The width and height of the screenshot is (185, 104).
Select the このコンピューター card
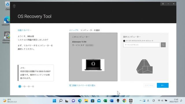coord(93,57)
